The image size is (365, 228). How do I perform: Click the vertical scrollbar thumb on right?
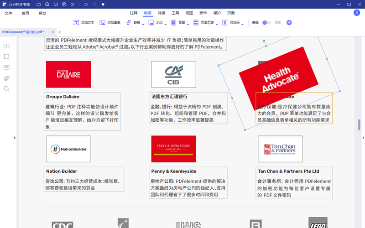(x=359, y=124)
